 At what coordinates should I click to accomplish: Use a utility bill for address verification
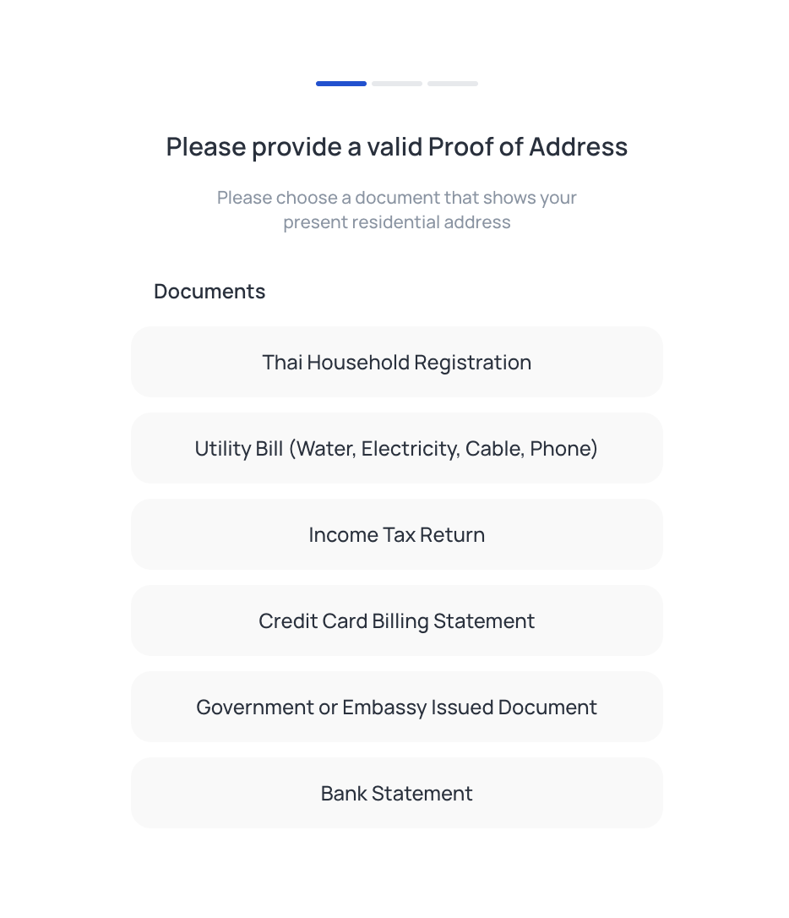(x=396, y=448)
